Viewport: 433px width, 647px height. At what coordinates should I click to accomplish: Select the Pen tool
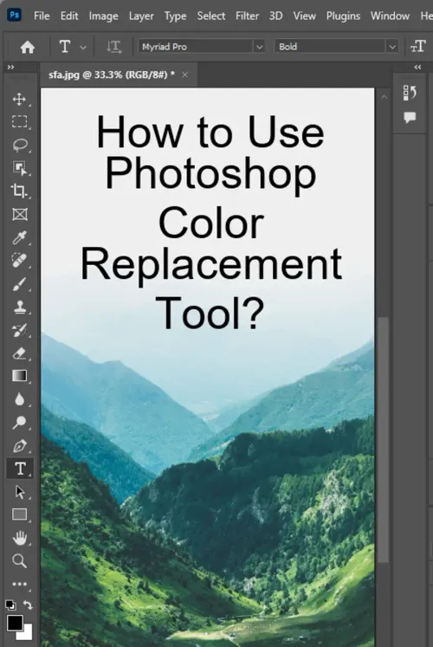(19, 446)
